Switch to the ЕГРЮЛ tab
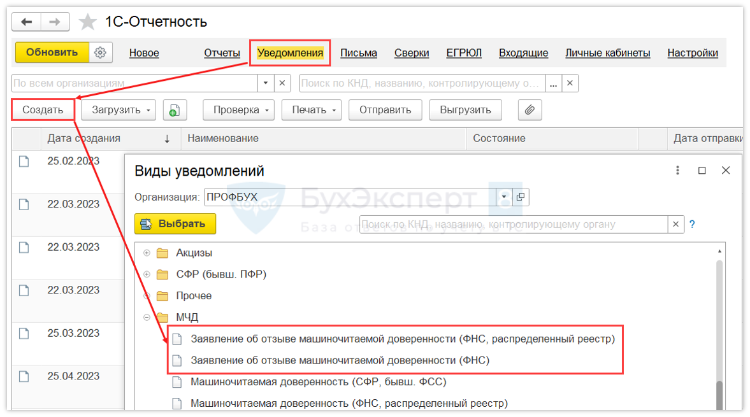 (x=464, y=53)
